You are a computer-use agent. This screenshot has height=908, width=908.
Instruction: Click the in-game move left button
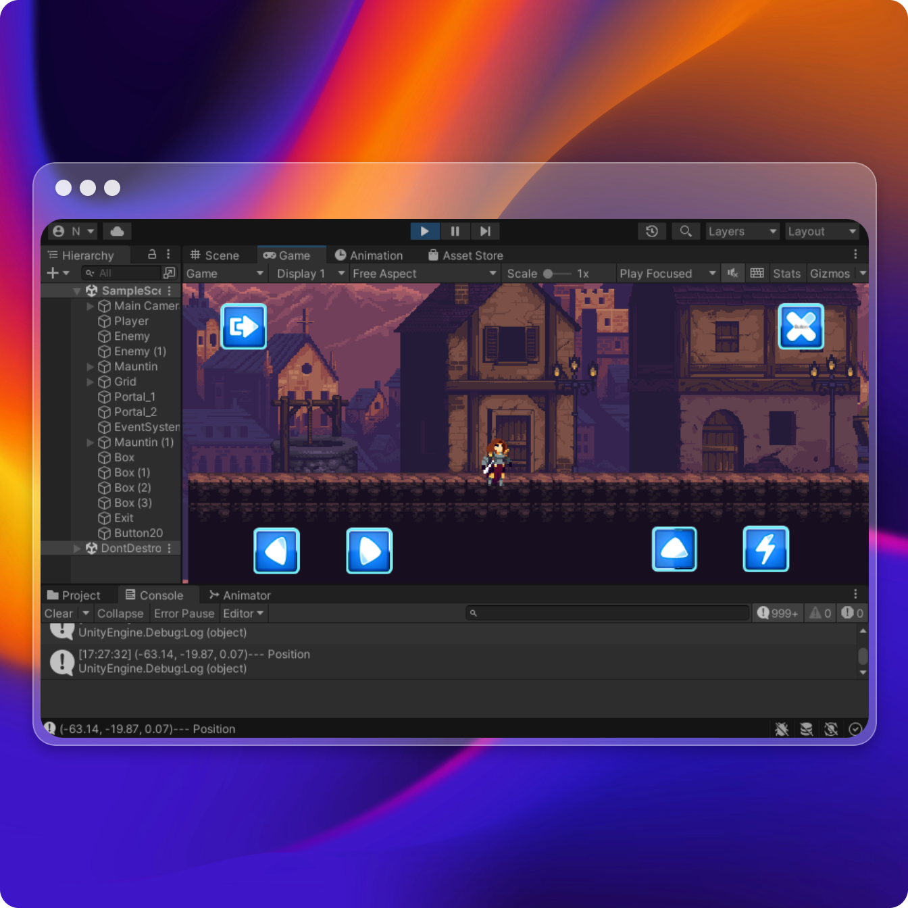pyautogui.click(x=277, y=551)
